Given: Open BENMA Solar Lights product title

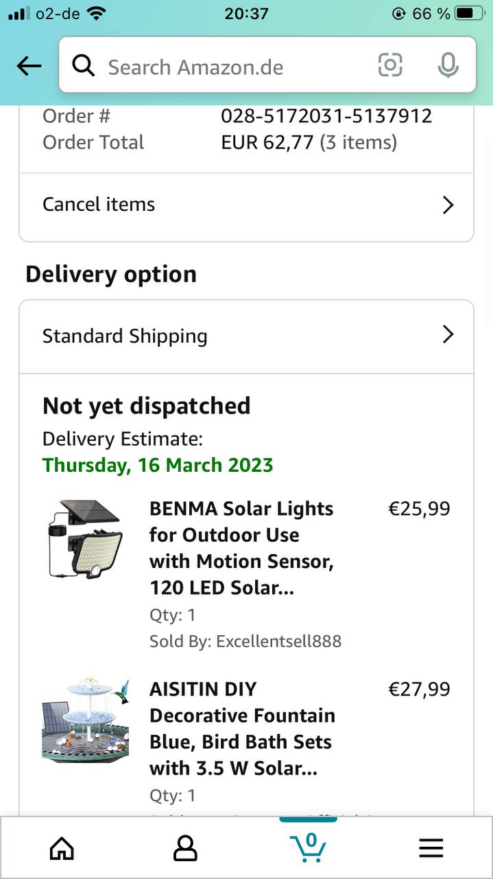Looking at the screenshot, I should tap(241, 548).
